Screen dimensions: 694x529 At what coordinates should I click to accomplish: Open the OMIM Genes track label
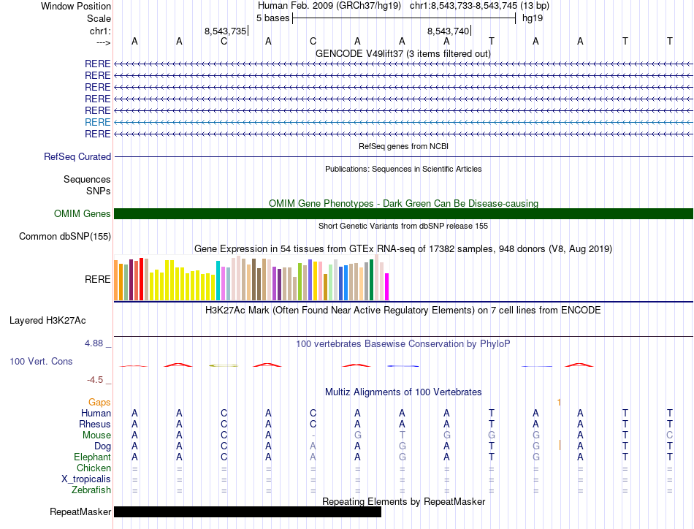(x=82, y=214)
